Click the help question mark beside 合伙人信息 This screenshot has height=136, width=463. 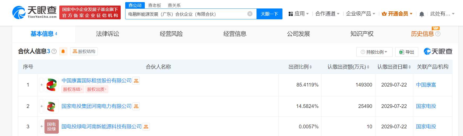click(x=54, y=51)
